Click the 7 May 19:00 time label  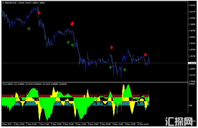tap(56, 124)
